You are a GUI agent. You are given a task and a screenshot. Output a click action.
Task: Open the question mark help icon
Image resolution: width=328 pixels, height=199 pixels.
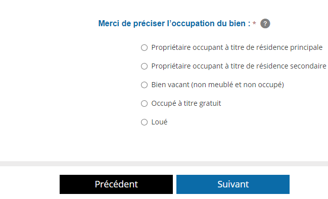click(265, 23)
